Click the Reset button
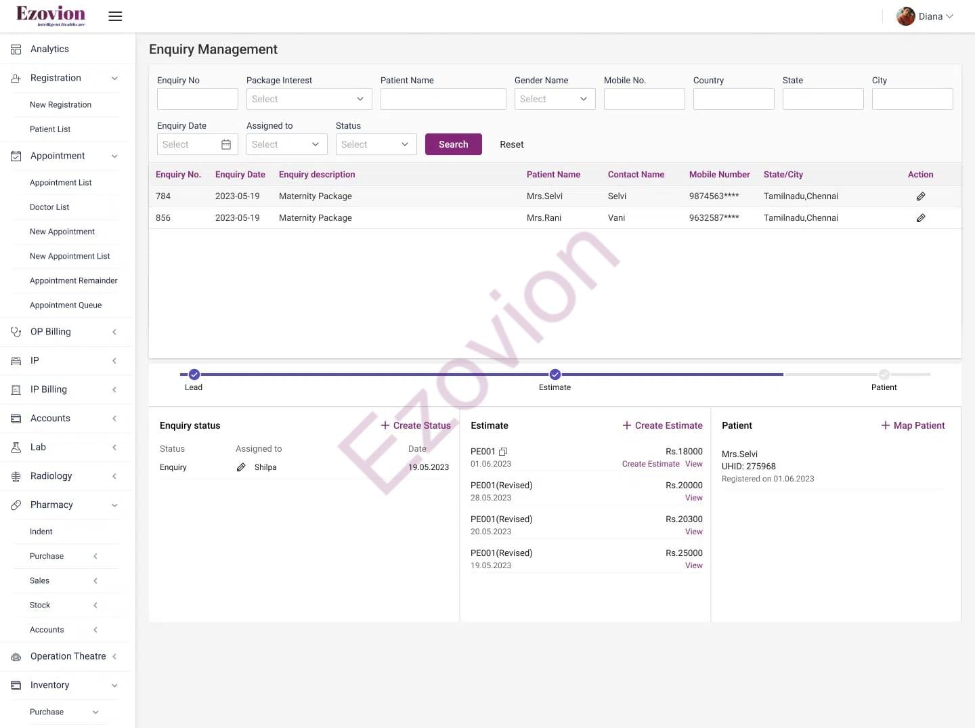 click(511, 144)
